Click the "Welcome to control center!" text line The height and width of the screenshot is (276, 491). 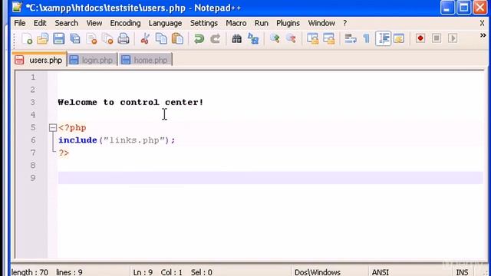pos(130,102)
